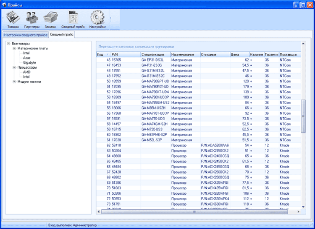This screenshot has height=229, width=315.
Task: Click the code 60 cell
Action: (x=103, y=134)
